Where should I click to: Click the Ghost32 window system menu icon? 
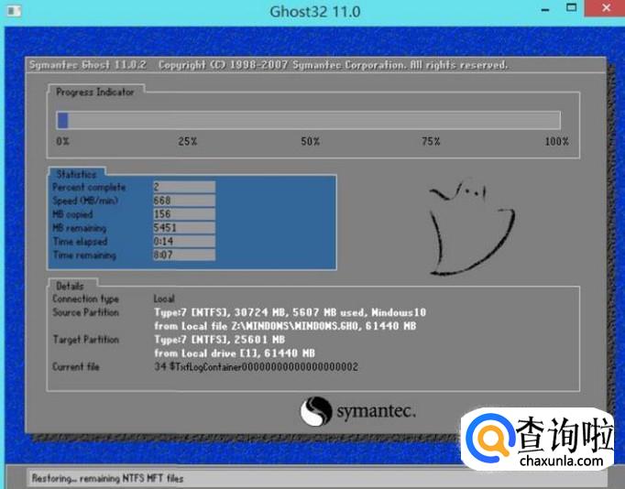click(x=14, y=11)
